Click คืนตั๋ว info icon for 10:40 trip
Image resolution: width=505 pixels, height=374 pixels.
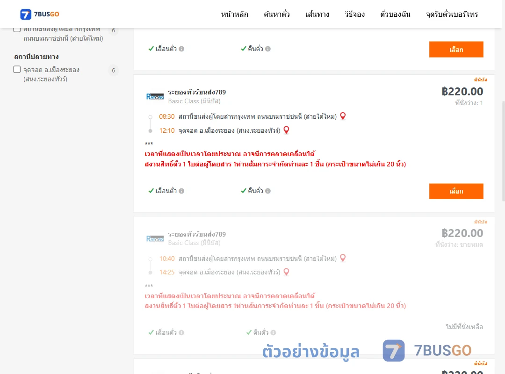[273, 333]
